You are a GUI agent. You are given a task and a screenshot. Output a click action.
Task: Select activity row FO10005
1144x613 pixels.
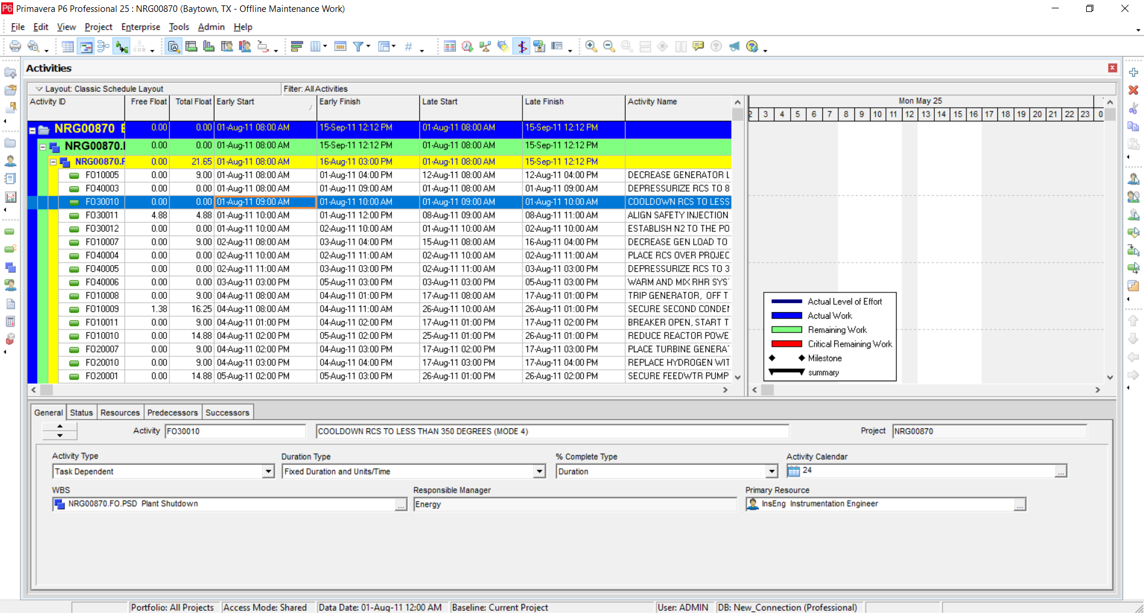click(x=379, y=175)
